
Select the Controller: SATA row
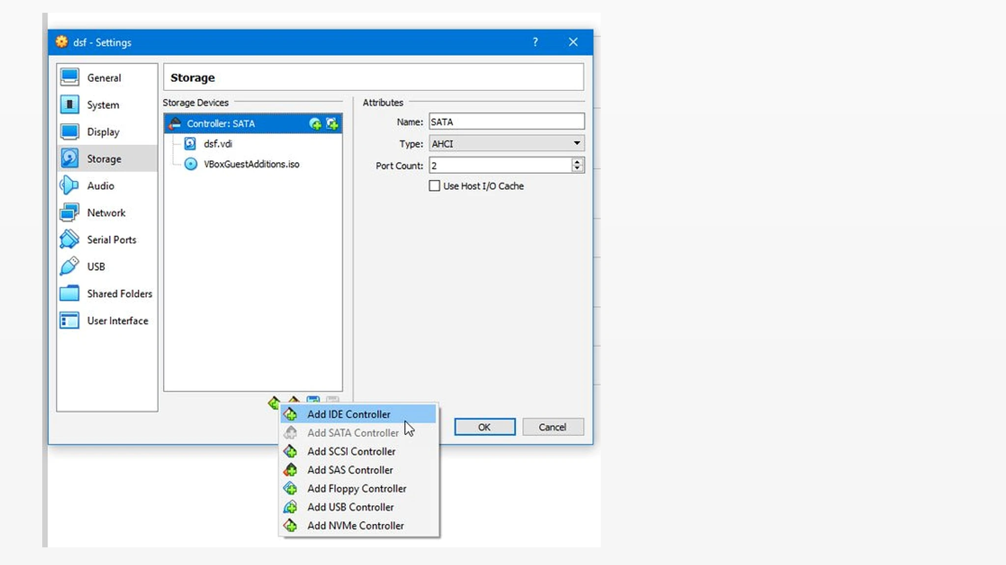coord(253,124)
